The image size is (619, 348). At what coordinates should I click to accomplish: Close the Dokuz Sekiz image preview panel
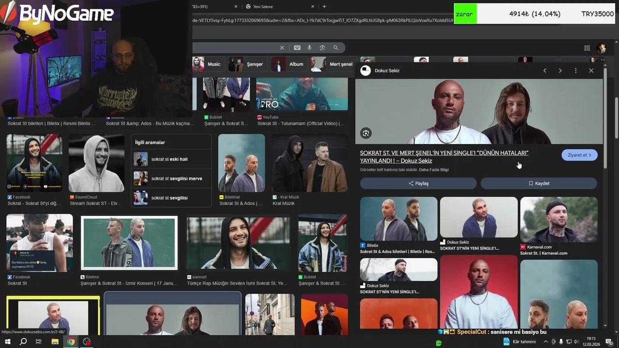click(x=591, y=71)
